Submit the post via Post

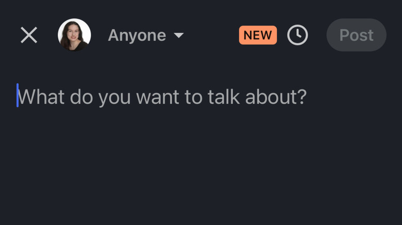coord(356,35)
